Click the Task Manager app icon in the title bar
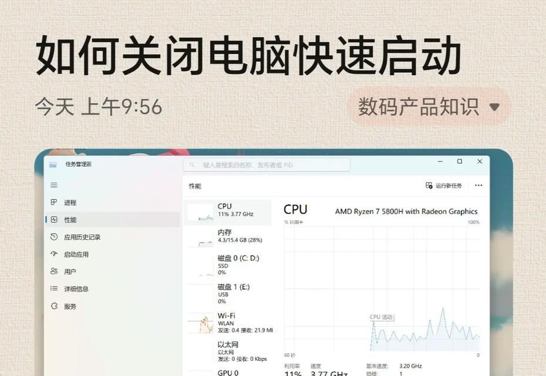Image resolution: width=546 pixels, height=376 pixels. [x=53, y=164]
